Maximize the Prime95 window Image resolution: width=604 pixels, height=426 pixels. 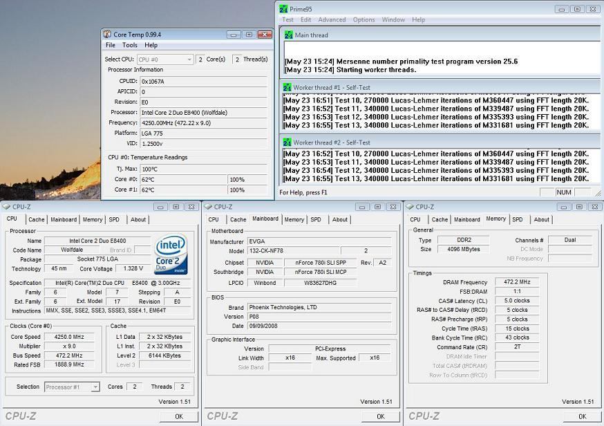577,9
